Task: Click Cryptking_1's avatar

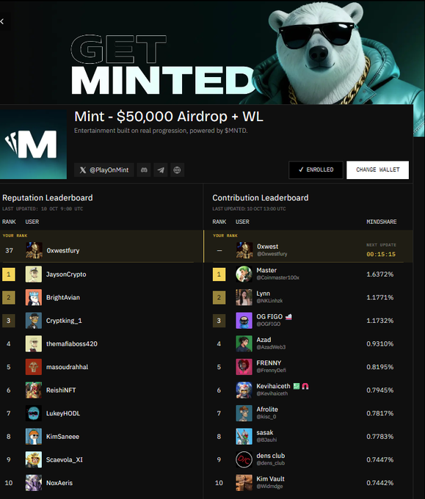Action: pos(34,321)
